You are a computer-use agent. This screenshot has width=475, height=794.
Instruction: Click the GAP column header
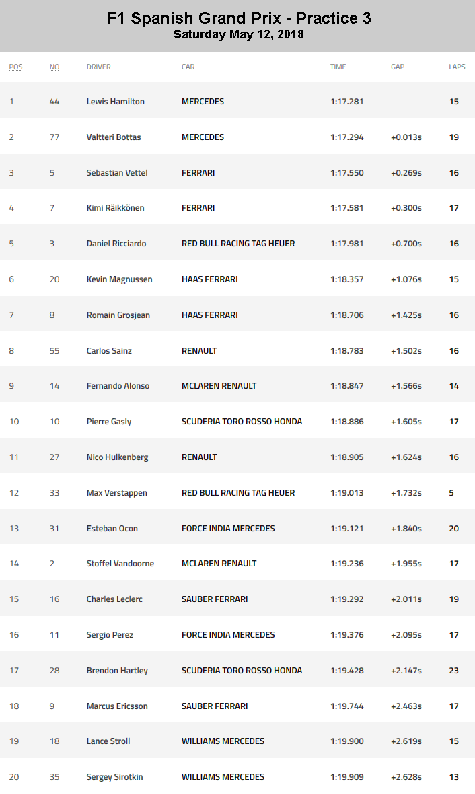tap(398, 67)
